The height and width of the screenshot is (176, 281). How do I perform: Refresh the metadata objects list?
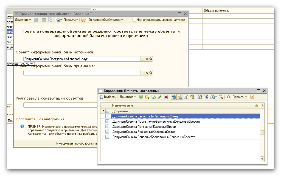[228, 97]
